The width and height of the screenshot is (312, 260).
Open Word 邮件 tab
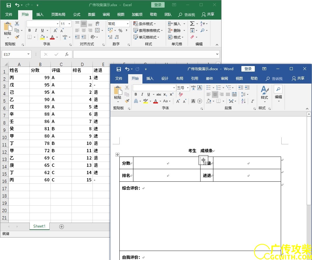coord(209,79)
